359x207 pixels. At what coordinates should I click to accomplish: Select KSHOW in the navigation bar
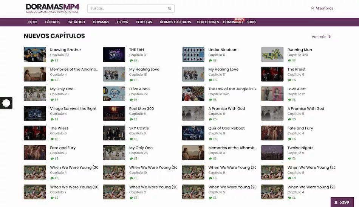click(122, 22)
